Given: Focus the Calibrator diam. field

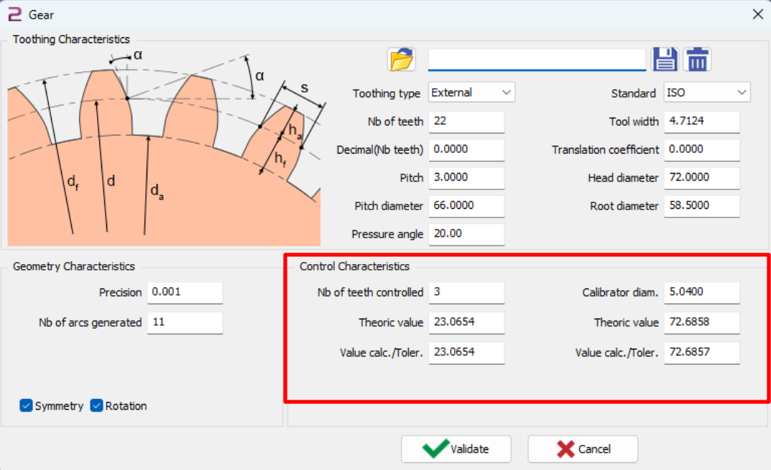Looking at the screenshot, I should click(701, 293).
